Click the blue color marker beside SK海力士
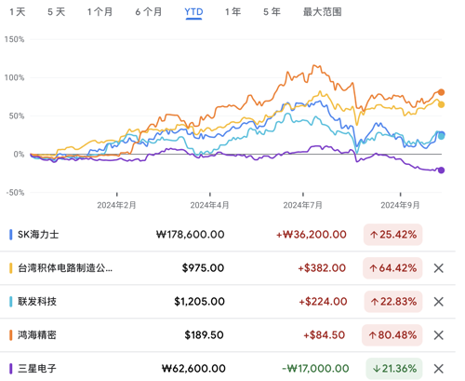Image resolution: width=465 pixels, height=381 pixels. pos(11,235)
